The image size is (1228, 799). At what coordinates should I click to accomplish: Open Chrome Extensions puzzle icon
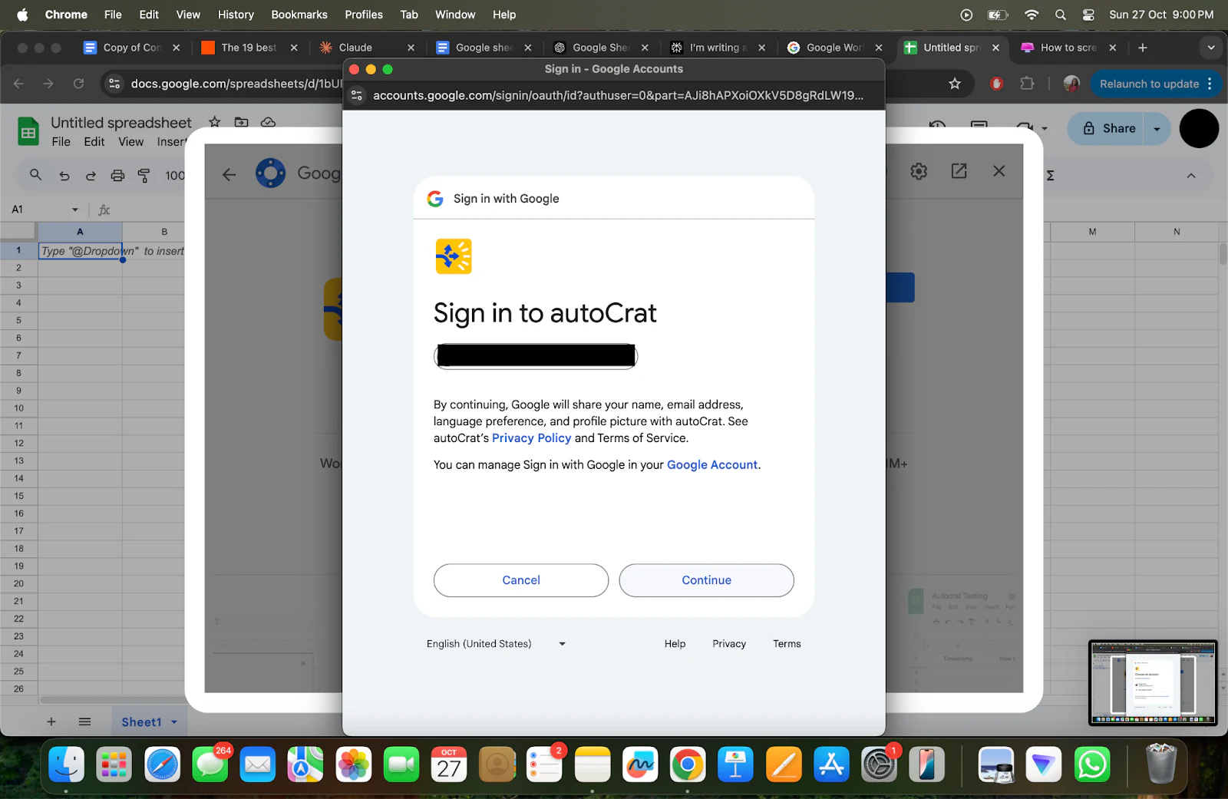[x=1027, y=84]
